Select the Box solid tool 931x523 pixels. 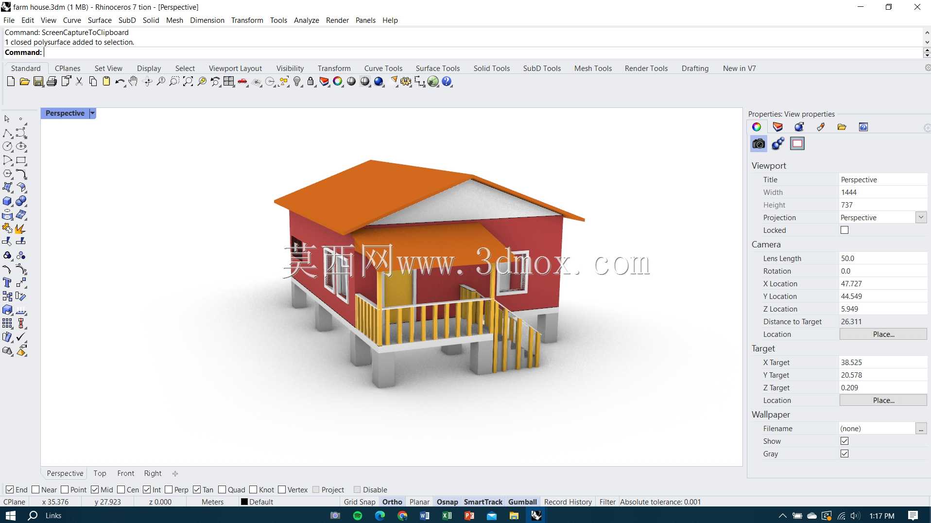pos(8,201)
